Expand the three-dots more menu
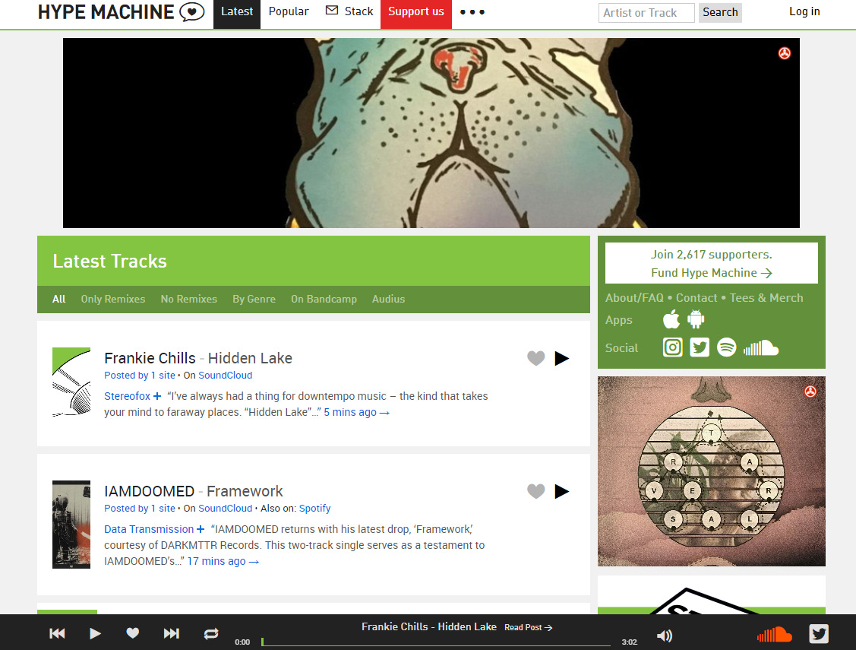The height and width of the screenshot is (650, 856). coord(472,12)
